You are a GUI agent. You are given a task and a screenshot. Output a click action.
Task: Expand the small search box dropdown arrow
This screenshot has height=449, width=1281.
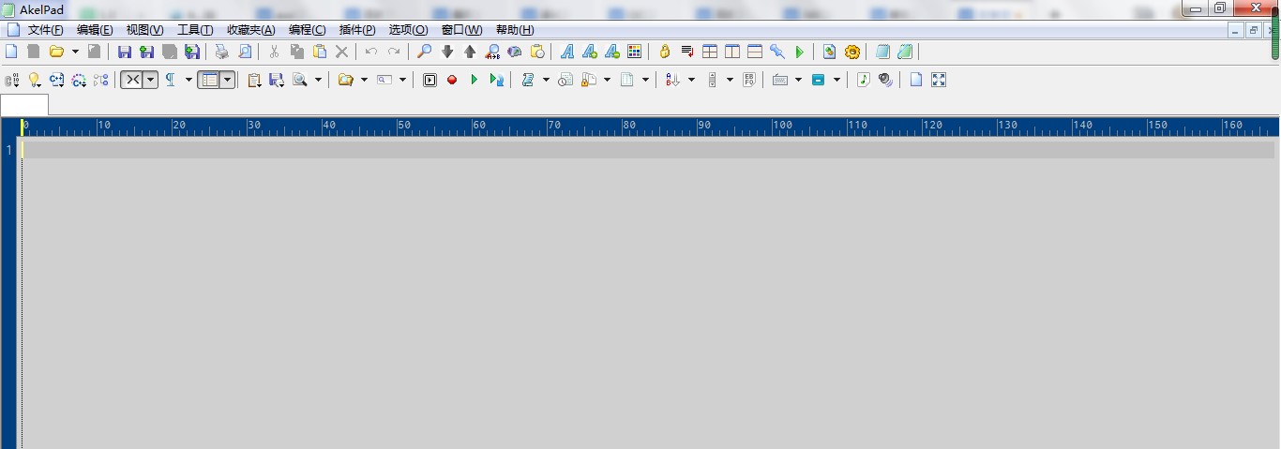coord(402,80)
